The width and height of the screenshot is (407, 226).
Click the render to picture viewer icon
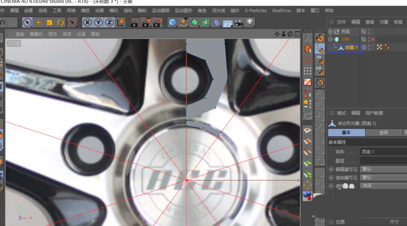[146, 22]
